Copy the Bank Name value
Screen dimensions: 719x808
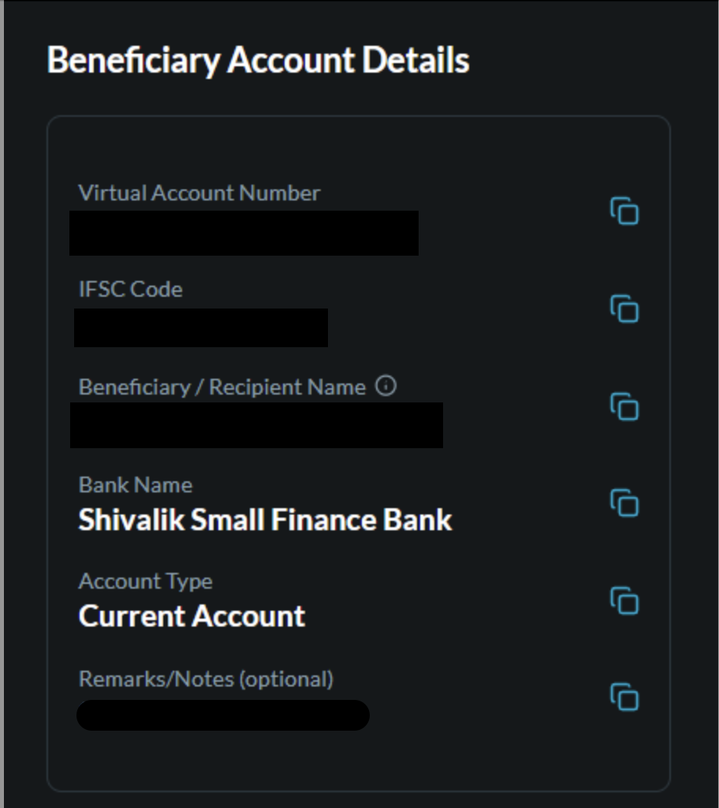click(x=624, y=503)
